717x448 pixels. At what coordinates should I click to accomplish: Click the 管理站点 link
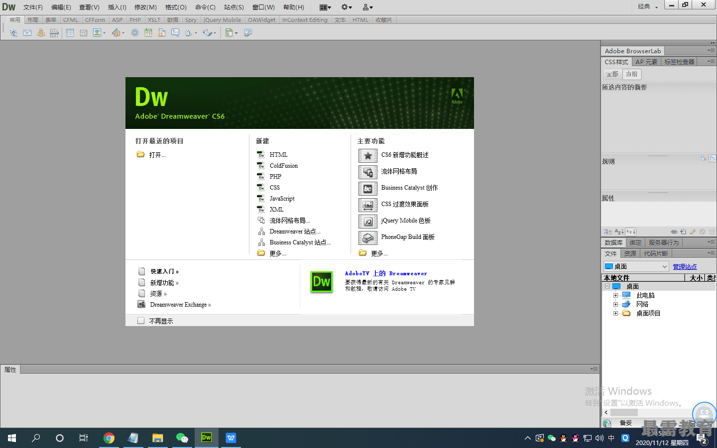(x=685, y=267)
